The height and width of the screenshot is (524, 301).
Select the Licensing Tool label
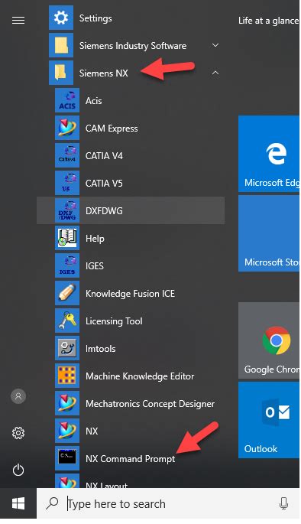point(114,321)
